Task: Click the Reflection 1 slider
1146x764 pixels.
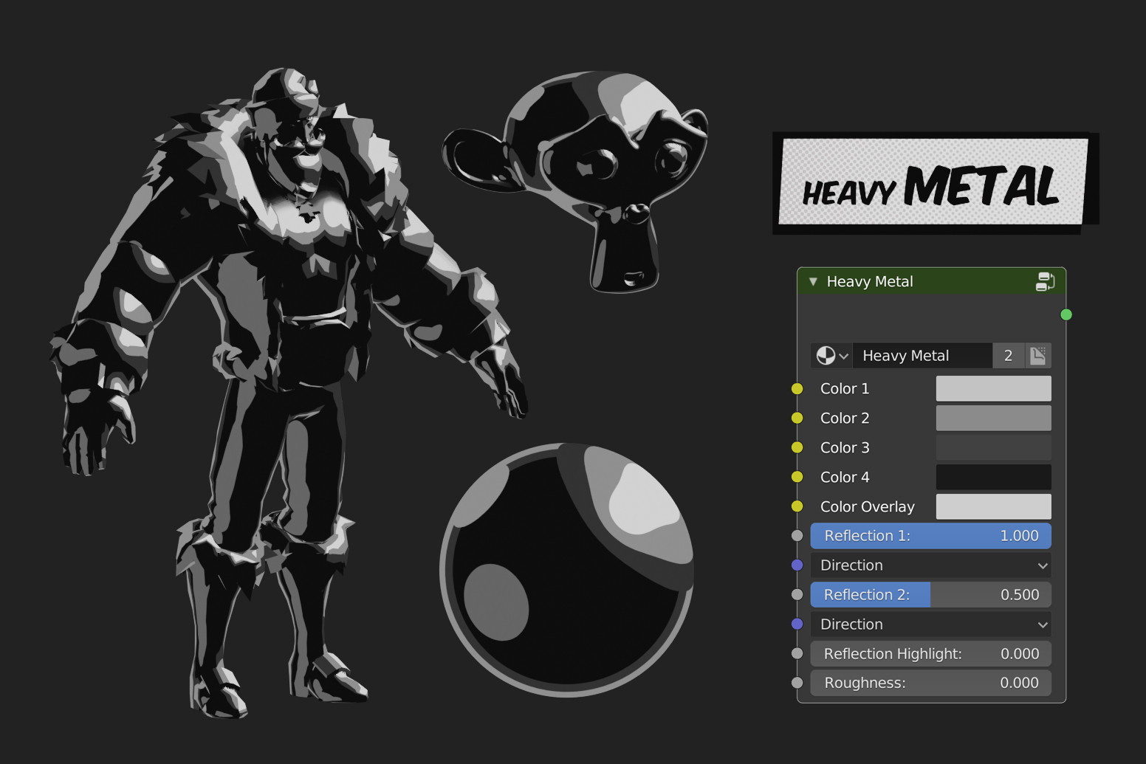Action: (x=931, y=536)
